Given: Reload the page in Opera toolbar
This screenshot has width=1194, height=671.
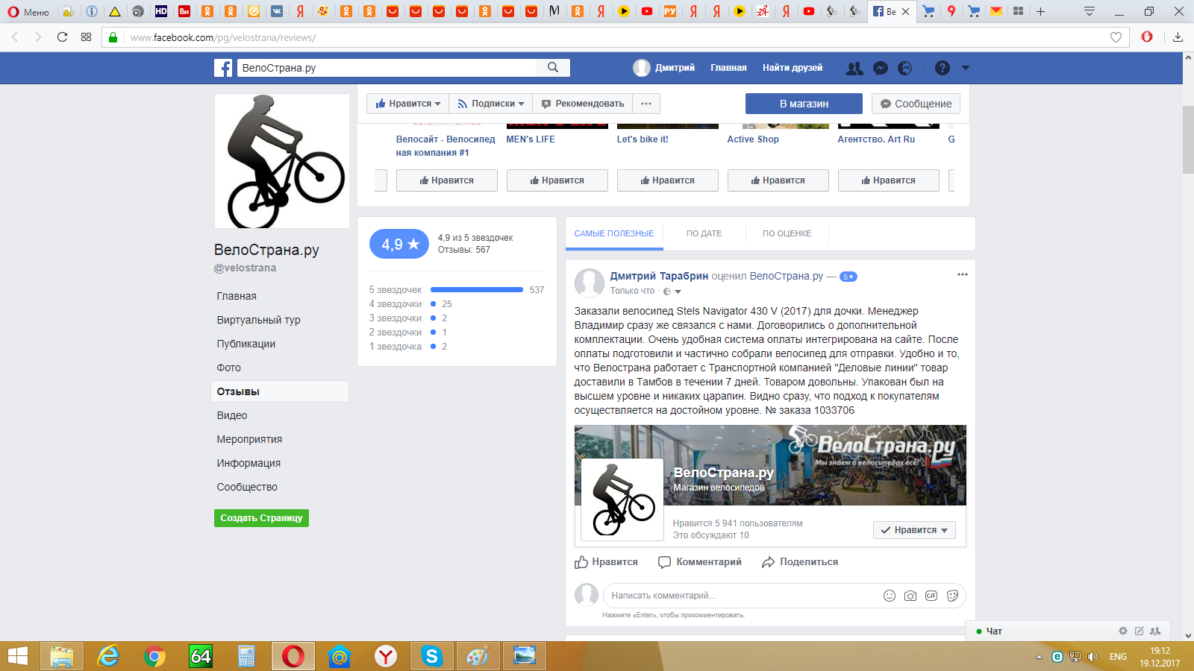Looking at the screenshot, I should tap(62, 37).
